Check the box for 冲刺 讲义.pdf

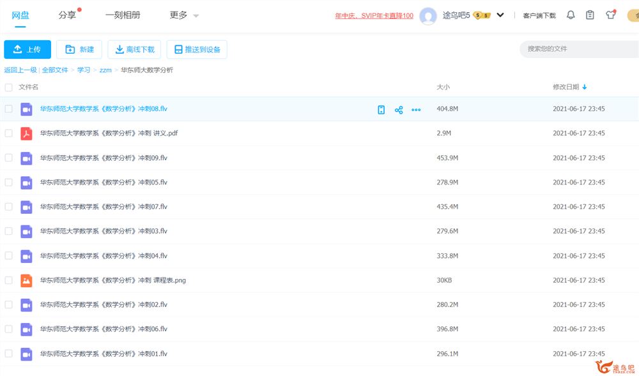[x=8, y=133]
